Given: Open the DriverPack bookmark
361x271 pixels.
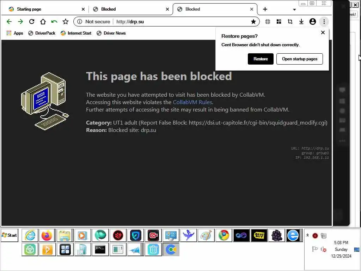Looking at the screenshot, I should point(42,33).
